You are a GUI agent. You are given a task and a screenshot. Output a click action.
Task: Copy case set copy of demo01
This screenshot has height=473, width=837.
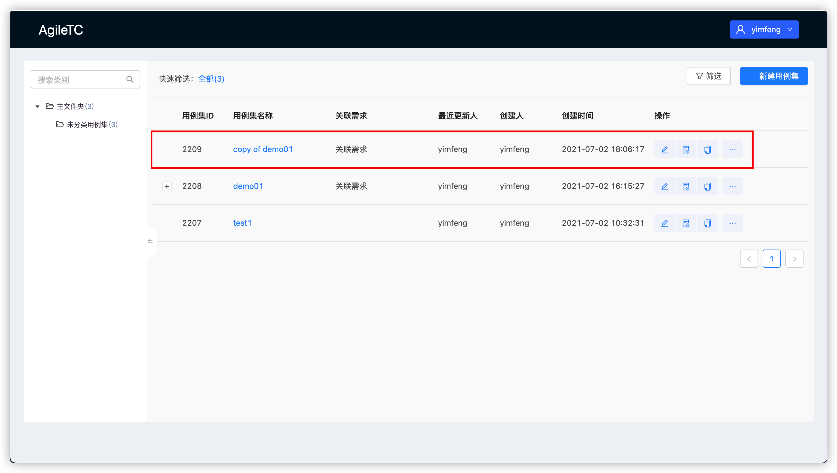tap(707, 149)
